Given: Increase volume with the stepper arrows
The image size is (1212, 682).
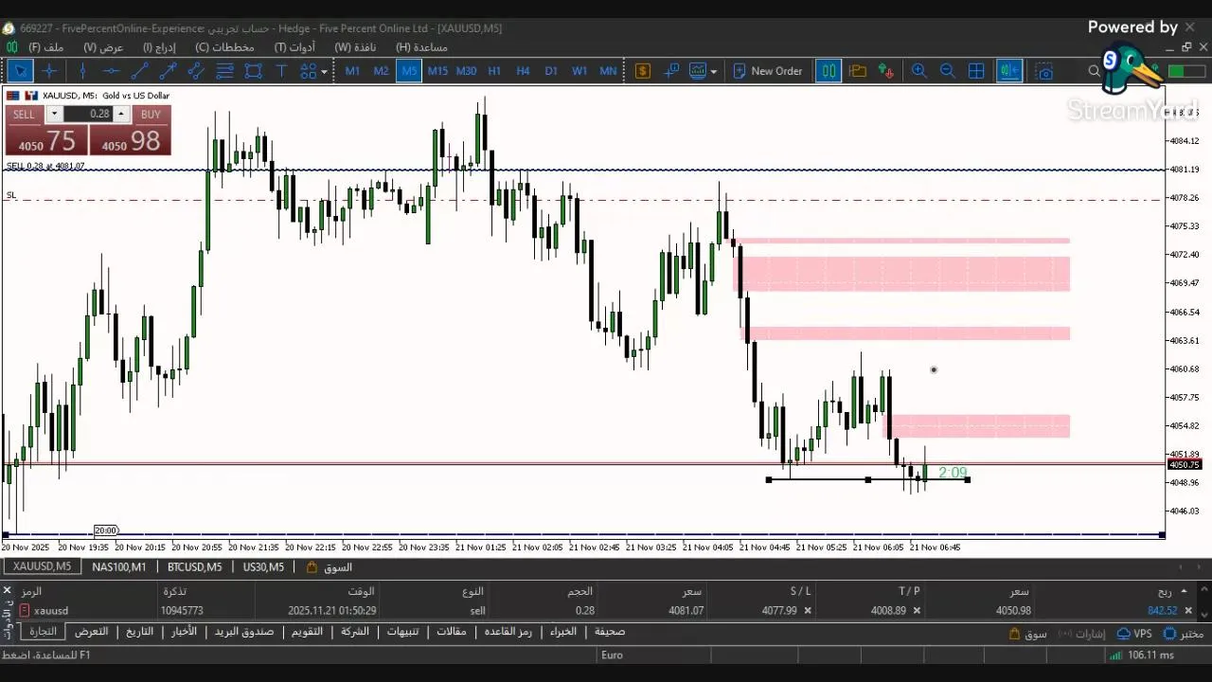Looking at the screenshot, I should point(120,114).
